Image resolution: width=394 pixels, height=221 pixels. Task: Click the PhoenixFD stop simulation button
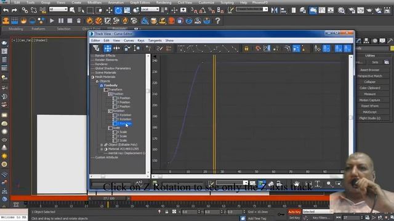point(70,21)
